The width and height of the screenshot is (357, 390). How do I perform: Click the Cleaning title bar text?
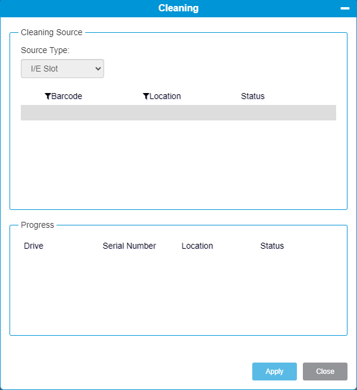coord(178,8)
